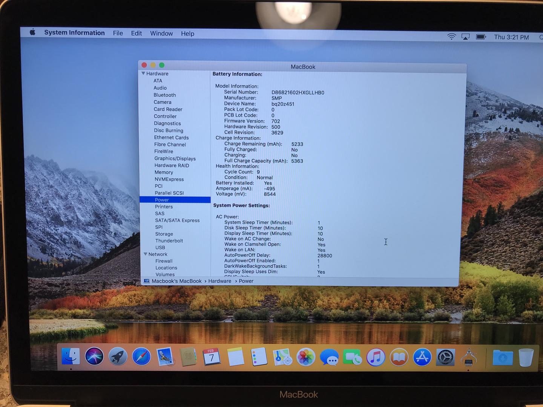The height and width of the screenshot is (407, 543).
Task: Open the Window menu
Action: coord(161,34)
